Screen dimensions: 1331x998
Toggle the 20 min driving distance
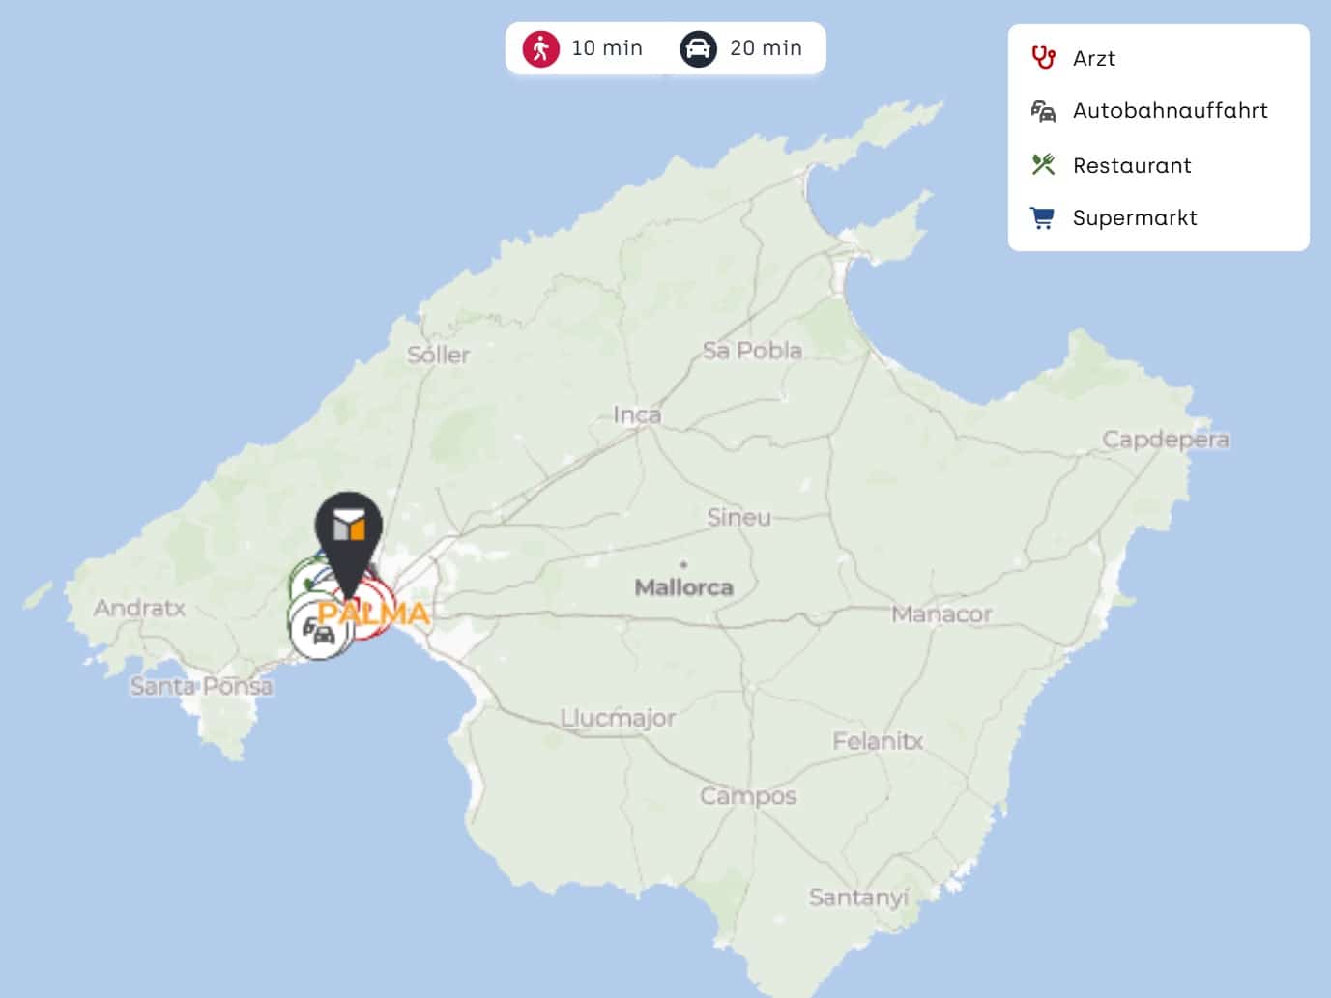766,48
